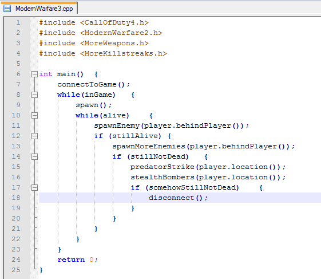This screenshot has width=321, height=279.
Task: Collapse the if (stillAlive) fold marker
Action: coord(34,136)
